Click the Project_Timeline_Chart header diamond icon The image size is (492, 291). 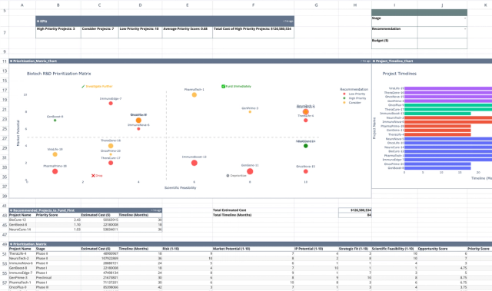point(374,61)
